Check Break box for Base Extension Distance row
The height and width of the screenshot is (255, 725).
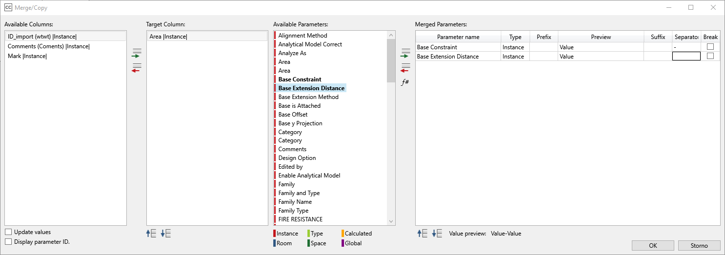710,56
